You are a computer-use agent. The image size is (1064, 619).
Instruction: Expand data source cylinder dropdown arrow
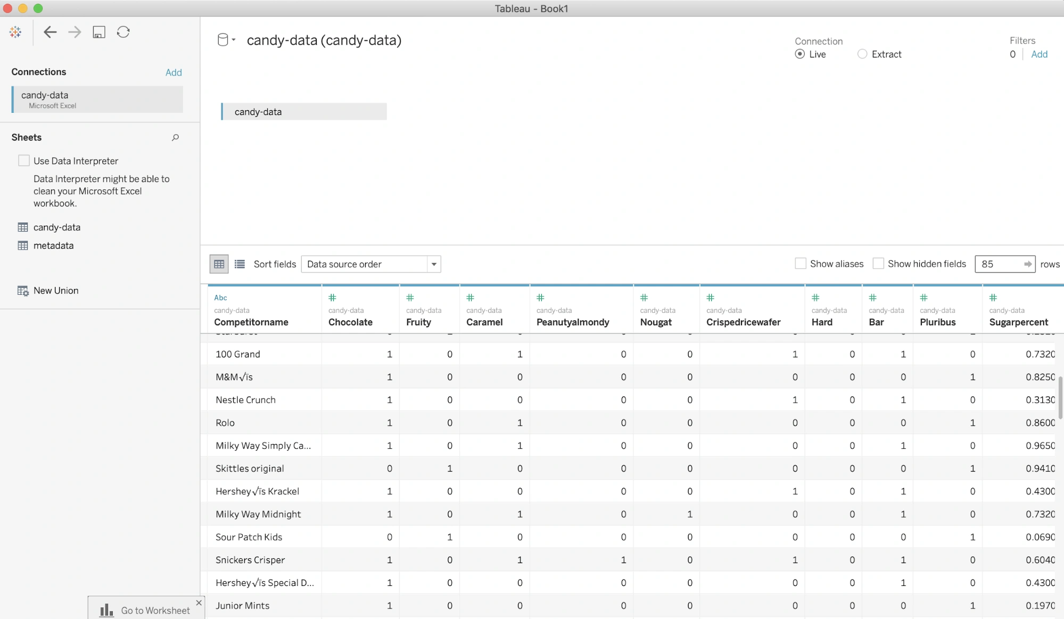234,40
